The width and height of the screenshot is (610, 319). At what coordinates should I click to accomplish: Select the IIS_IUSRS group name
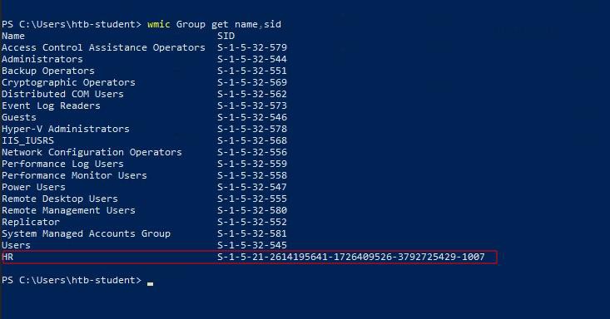pos(27,140)
